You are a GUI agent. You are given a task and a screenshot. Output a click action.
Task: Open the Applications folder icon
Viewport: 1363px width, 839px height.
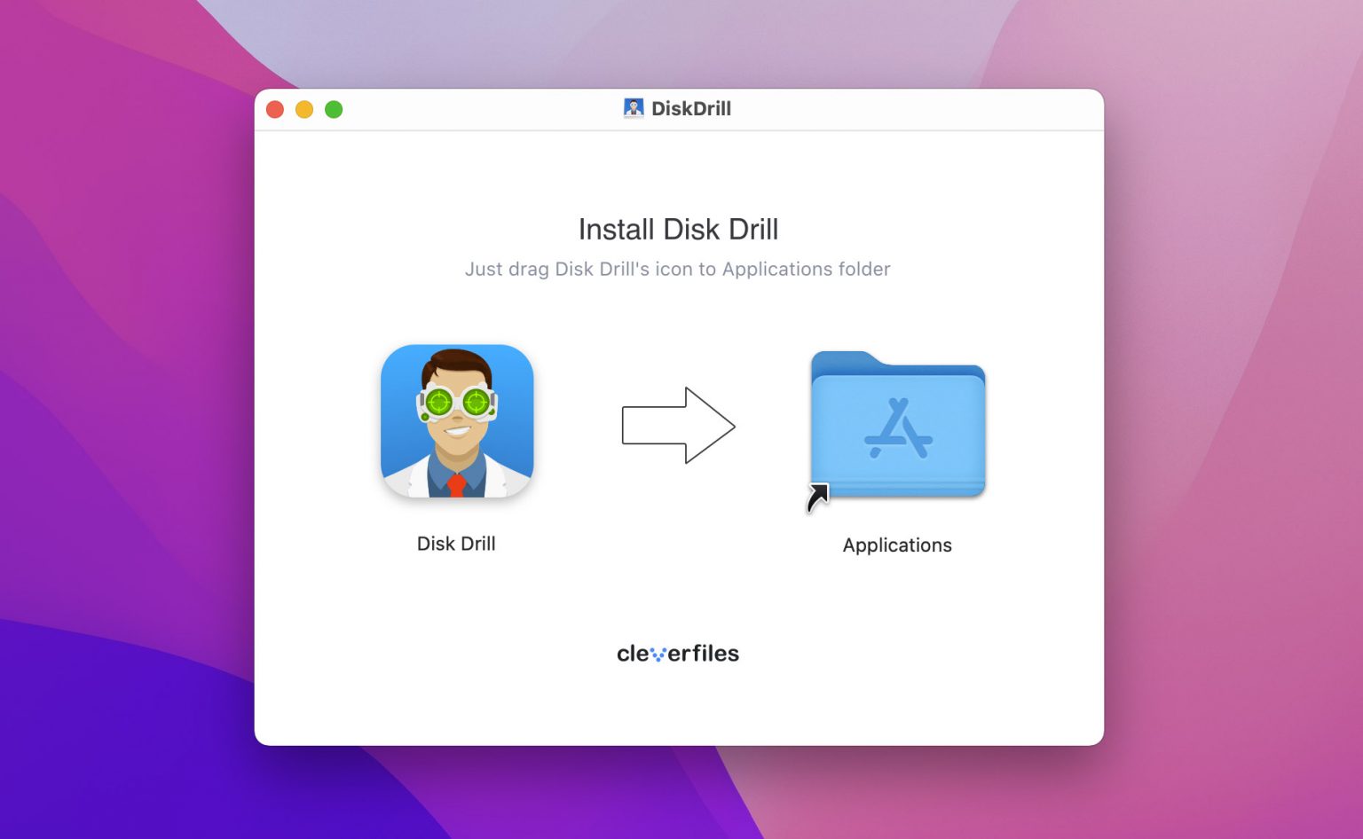click(x=896, y=426)
